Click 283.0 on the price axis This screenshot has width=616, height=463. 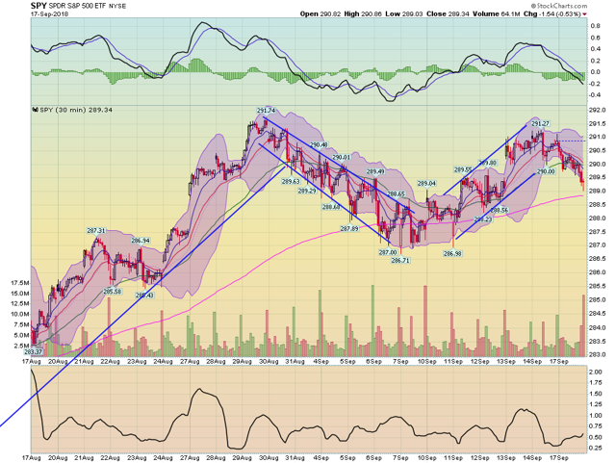pyautogui.click(x=595, y=354)
